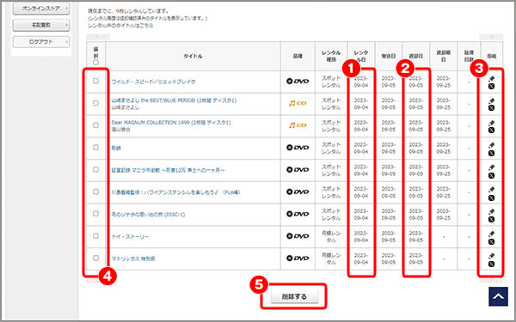516x322 pixels.
Task: Open こちら link for currently rented titles
Action: [146, 26]
